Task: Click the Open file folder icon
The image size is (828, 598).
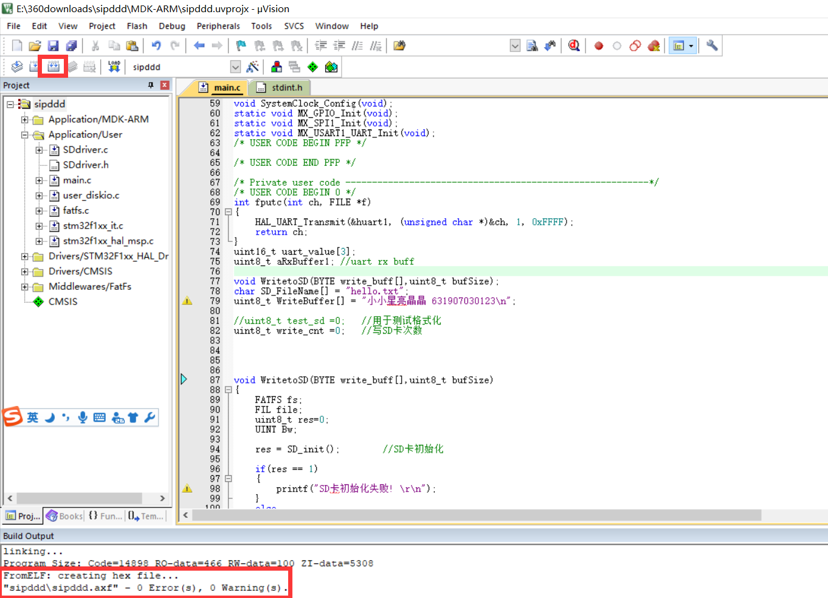Action: coord(35,46)
